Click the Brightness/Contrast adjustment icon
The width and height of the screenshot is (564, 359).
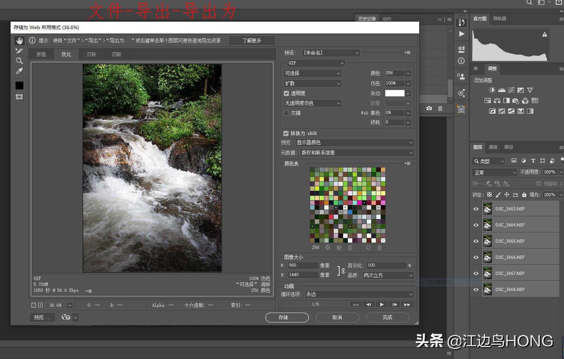point(492,90)
